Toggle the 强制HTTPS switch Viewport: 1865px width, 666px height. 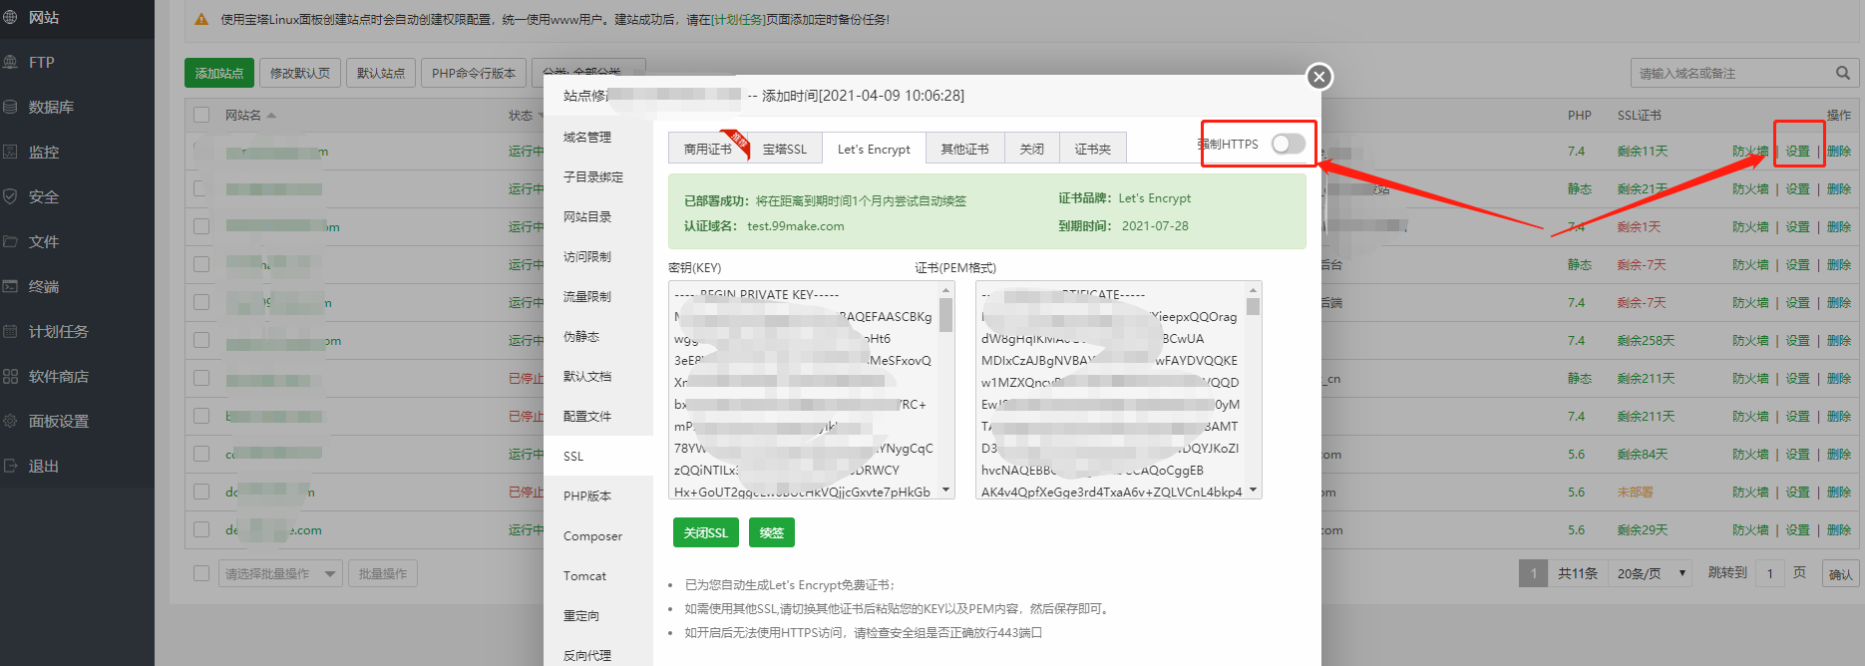(x=1288, y=144)
